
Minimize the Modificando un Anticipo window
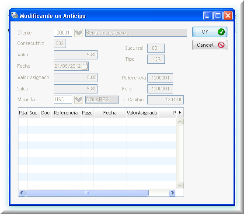208,16
